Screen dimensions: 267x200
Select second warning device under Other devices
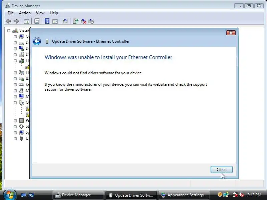click(27, 114)
